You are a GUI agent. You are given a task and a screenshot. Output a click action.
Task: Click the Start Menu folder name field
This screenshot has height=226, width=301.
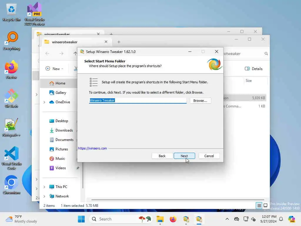tap(138, 101)
